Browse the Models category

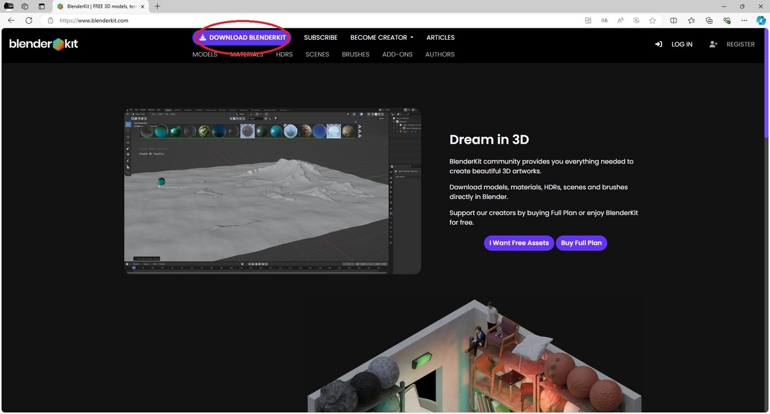[205, 55]
